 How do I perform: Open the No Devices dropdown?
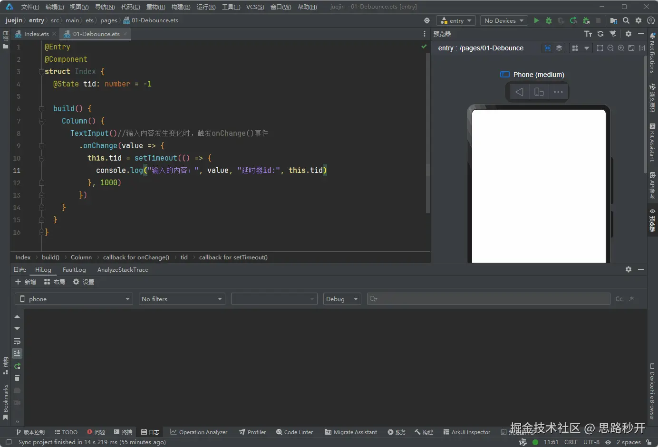[503, 20]
